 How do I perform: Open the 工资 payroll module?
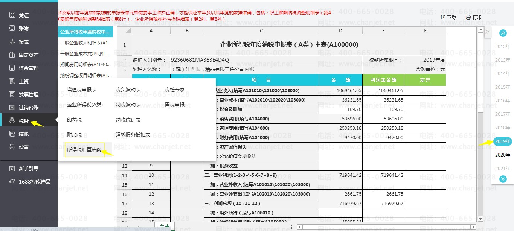tap(24, 81)
